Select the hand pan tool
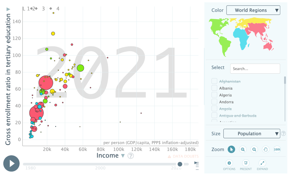295x182 pixels. pos(265,149)
